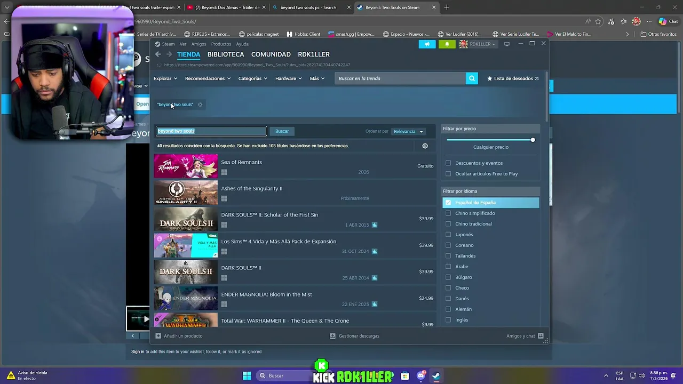Screen dimensions: 683x384
Task: Check the Japonés language filter
Action: coord(448,235)
